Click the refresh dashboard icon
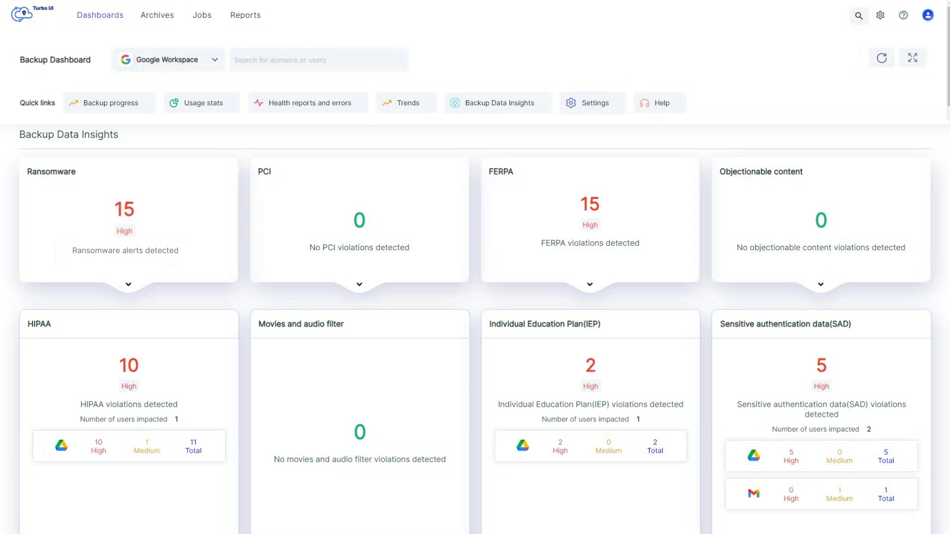 tap(882, 58)
